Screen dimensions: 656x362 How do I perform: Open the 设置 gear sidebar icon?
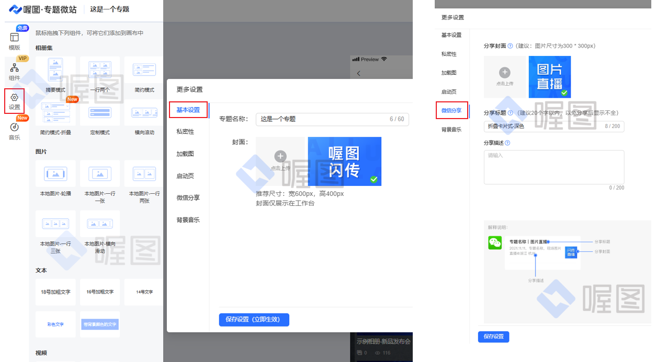(14, 101)
